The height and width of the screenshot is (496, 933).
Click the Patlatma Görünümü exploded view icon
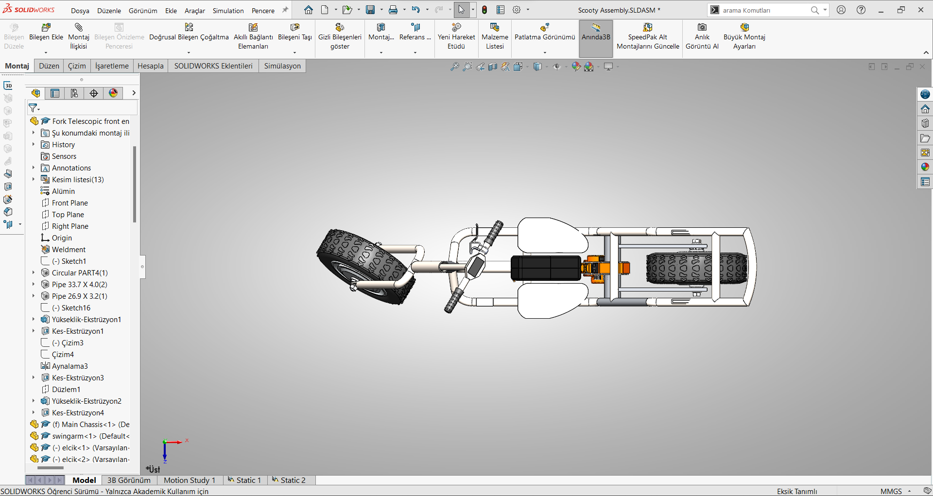tap(544, 28)
